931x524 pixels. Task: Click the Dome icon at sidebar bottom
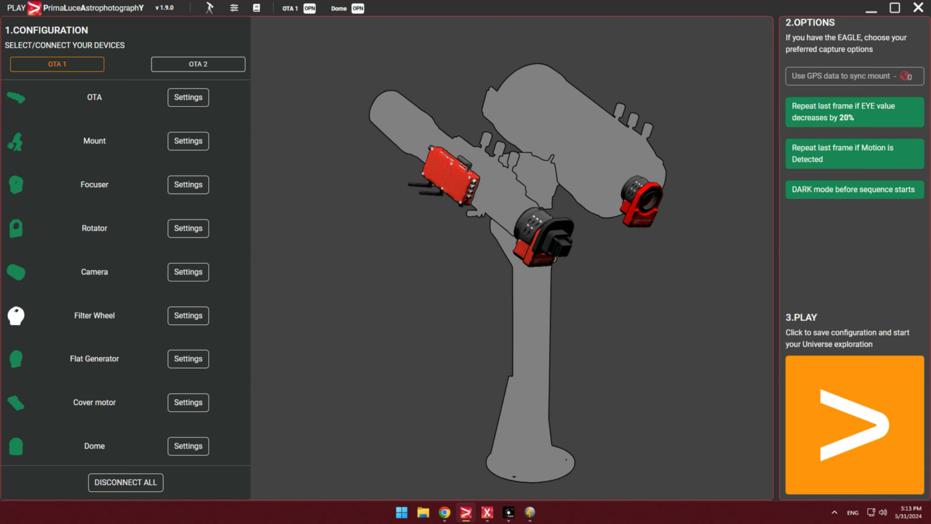pos(16,446)
